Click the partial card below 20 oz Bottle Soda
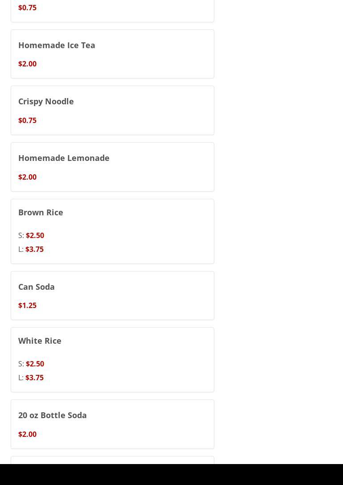The width and height of the screenshot is (343, 485). (112, 460)
